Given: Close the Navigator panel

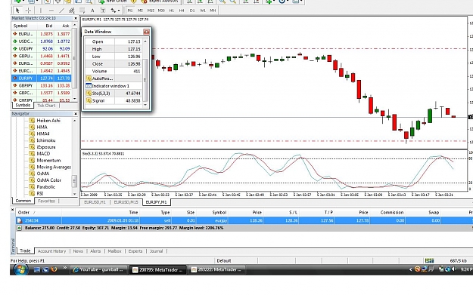Looking at the screenshot, I should [76, 114].
